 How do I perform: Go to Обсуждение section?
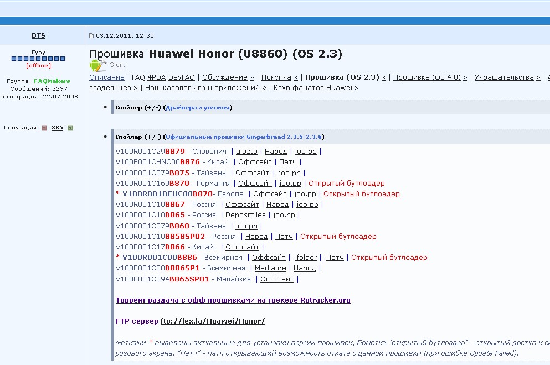tap(228, 77)
